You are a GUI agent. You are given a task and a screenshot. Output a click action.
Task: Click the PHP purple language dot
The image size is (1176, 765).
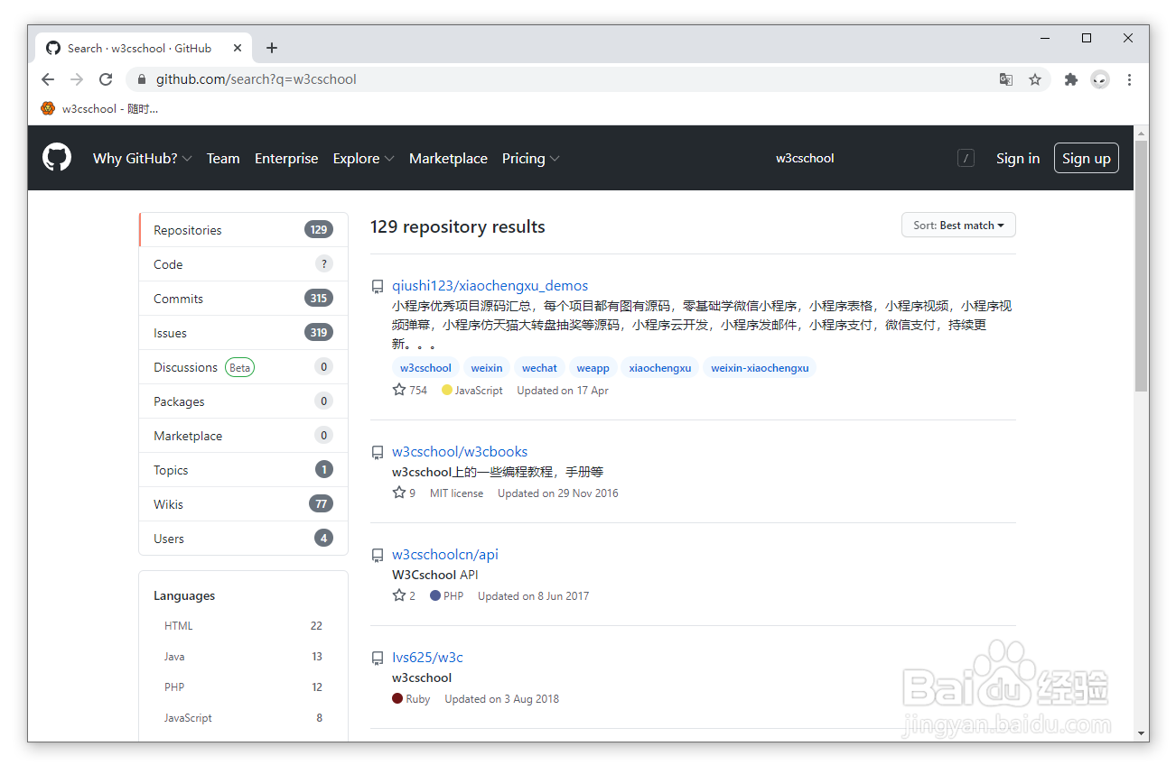434,595
